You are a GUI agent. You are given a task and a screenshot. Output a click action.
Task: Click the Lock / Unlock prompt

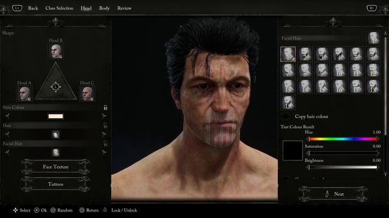120,210
